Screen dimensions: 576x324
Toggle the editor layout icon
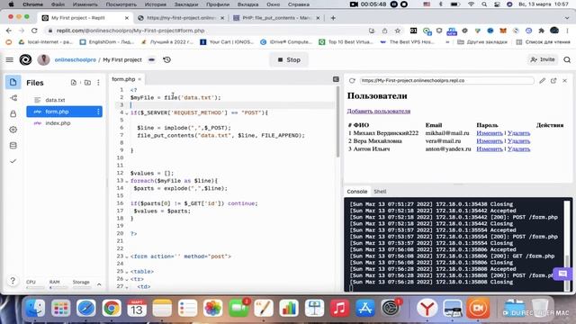336,79
